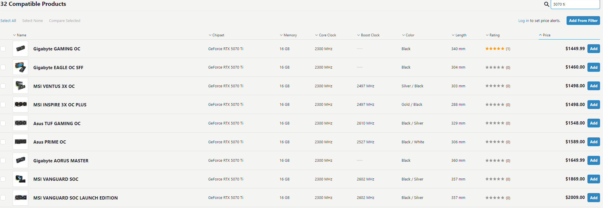This screenshot has height=208, width=603.
Task: Click the Select All link
Action: pyautogui.click(x=8, y=21)
